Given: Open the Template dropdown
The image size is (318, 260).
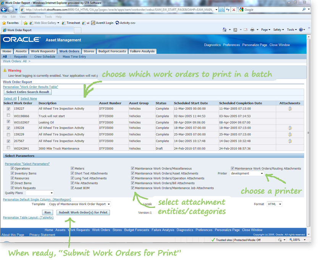Looking at the screenshot, I should 79,204.
